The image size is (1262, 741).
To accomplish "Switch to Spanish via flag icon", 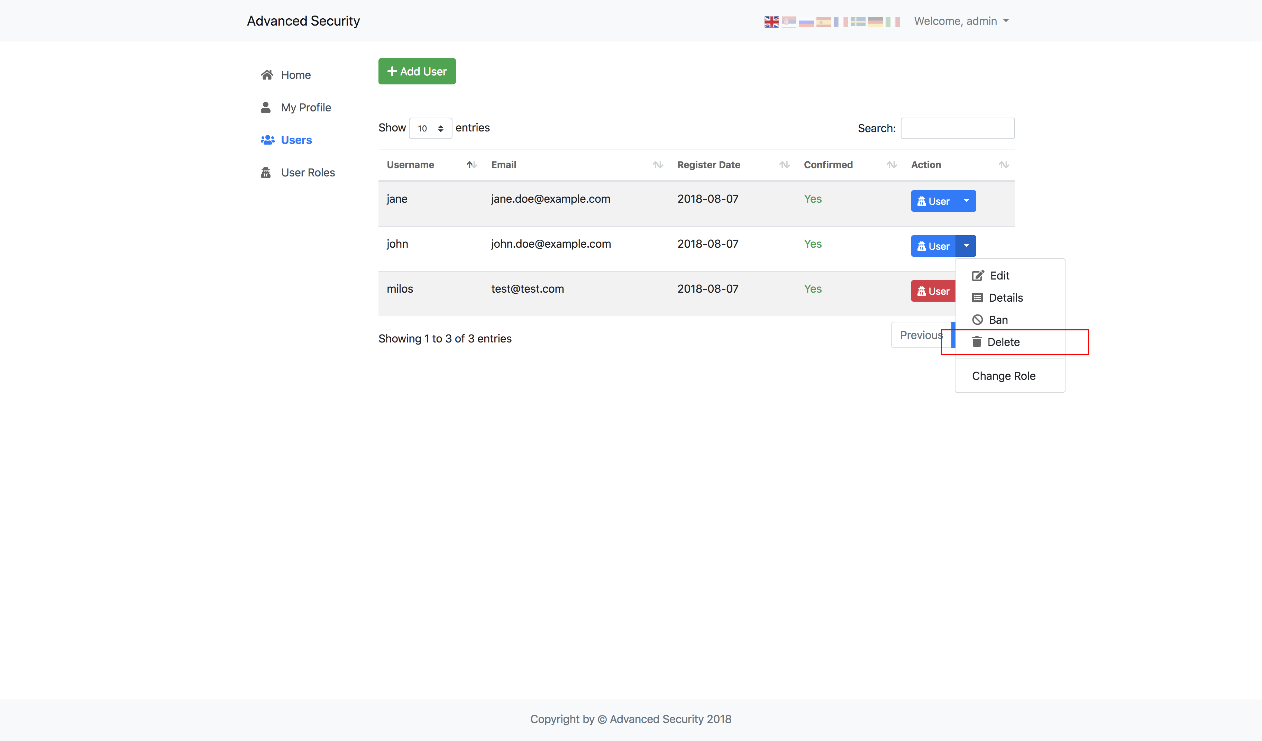I will [x=823, y=21].
